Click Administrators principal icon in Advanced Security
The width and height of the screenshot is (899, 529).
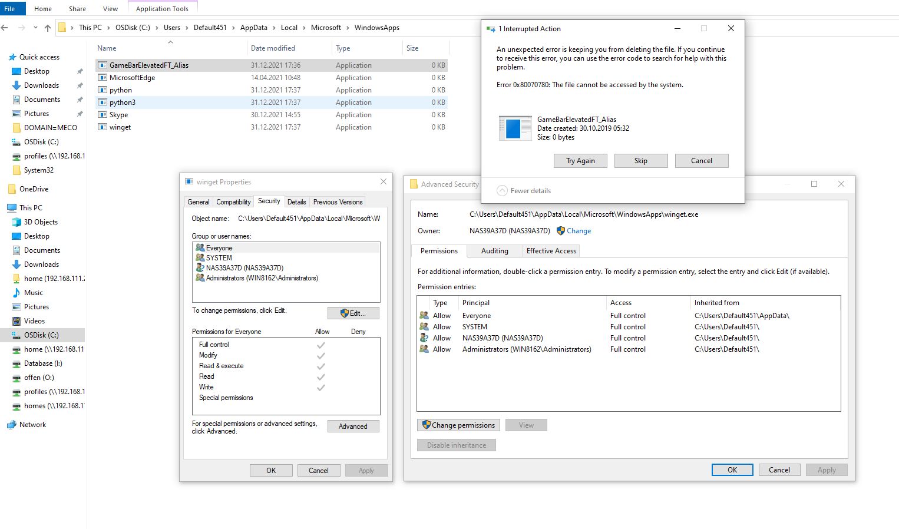pos(424,349)
